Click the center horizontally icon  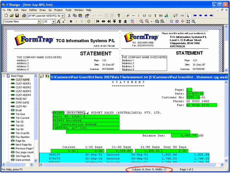click(x=103, y=22)
